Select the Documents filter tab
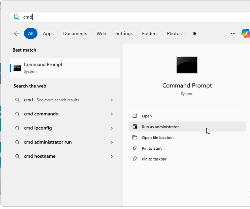Image resolution: width=250 pixels, height=209 pixels. coord(75,33)
